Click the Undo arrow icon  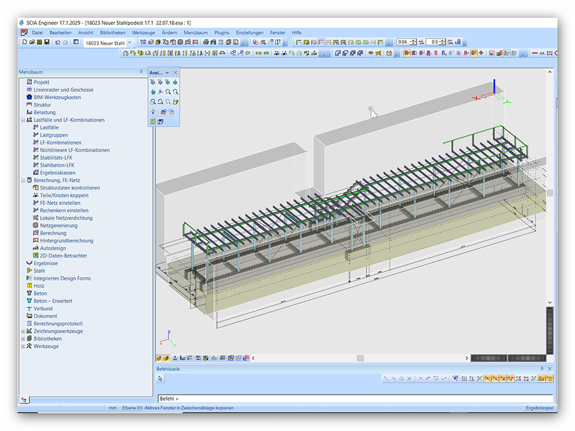click(x=57, y=43)
